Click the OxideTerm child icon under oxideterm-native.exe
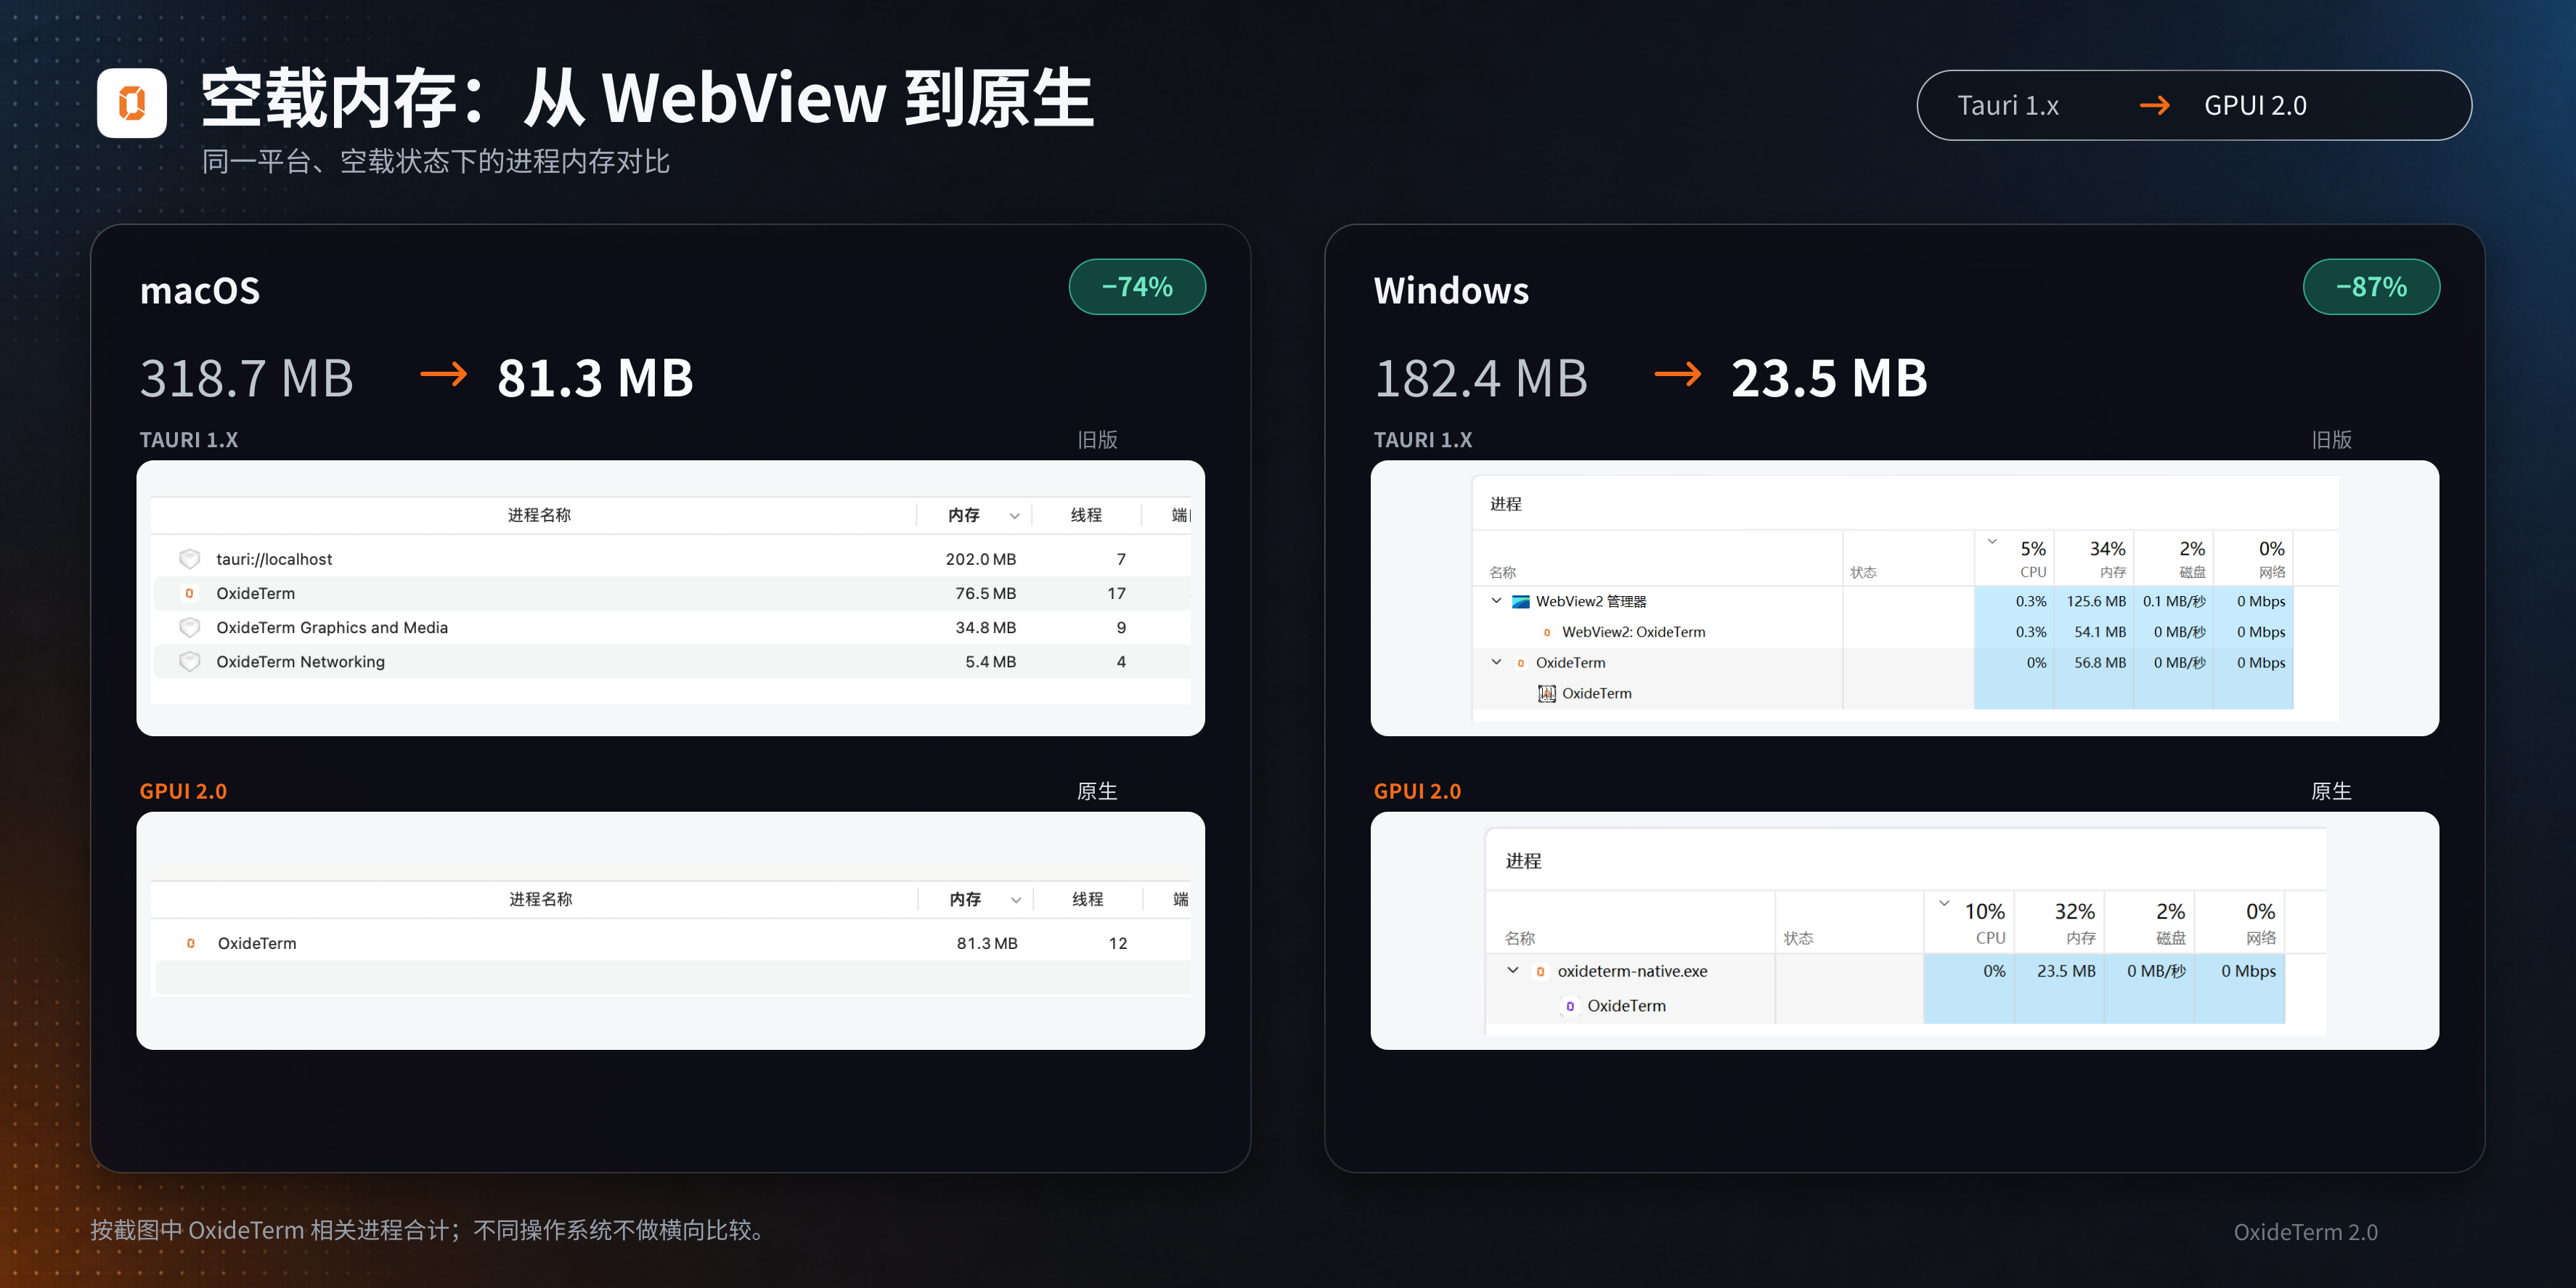 (x=1570, y=1006)
